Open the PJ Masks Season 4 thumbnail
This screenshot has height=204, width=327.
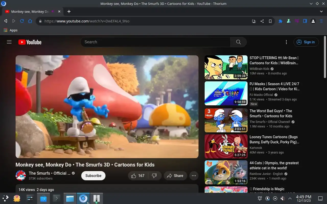(x=226, y=93)
